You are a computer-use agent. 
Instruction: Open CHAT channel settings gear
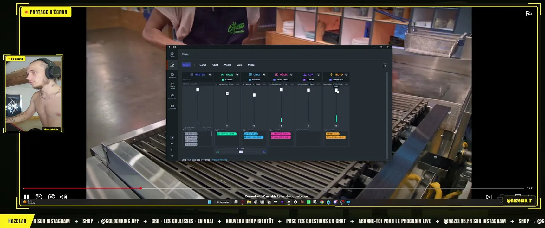click(x=264, y=75)
